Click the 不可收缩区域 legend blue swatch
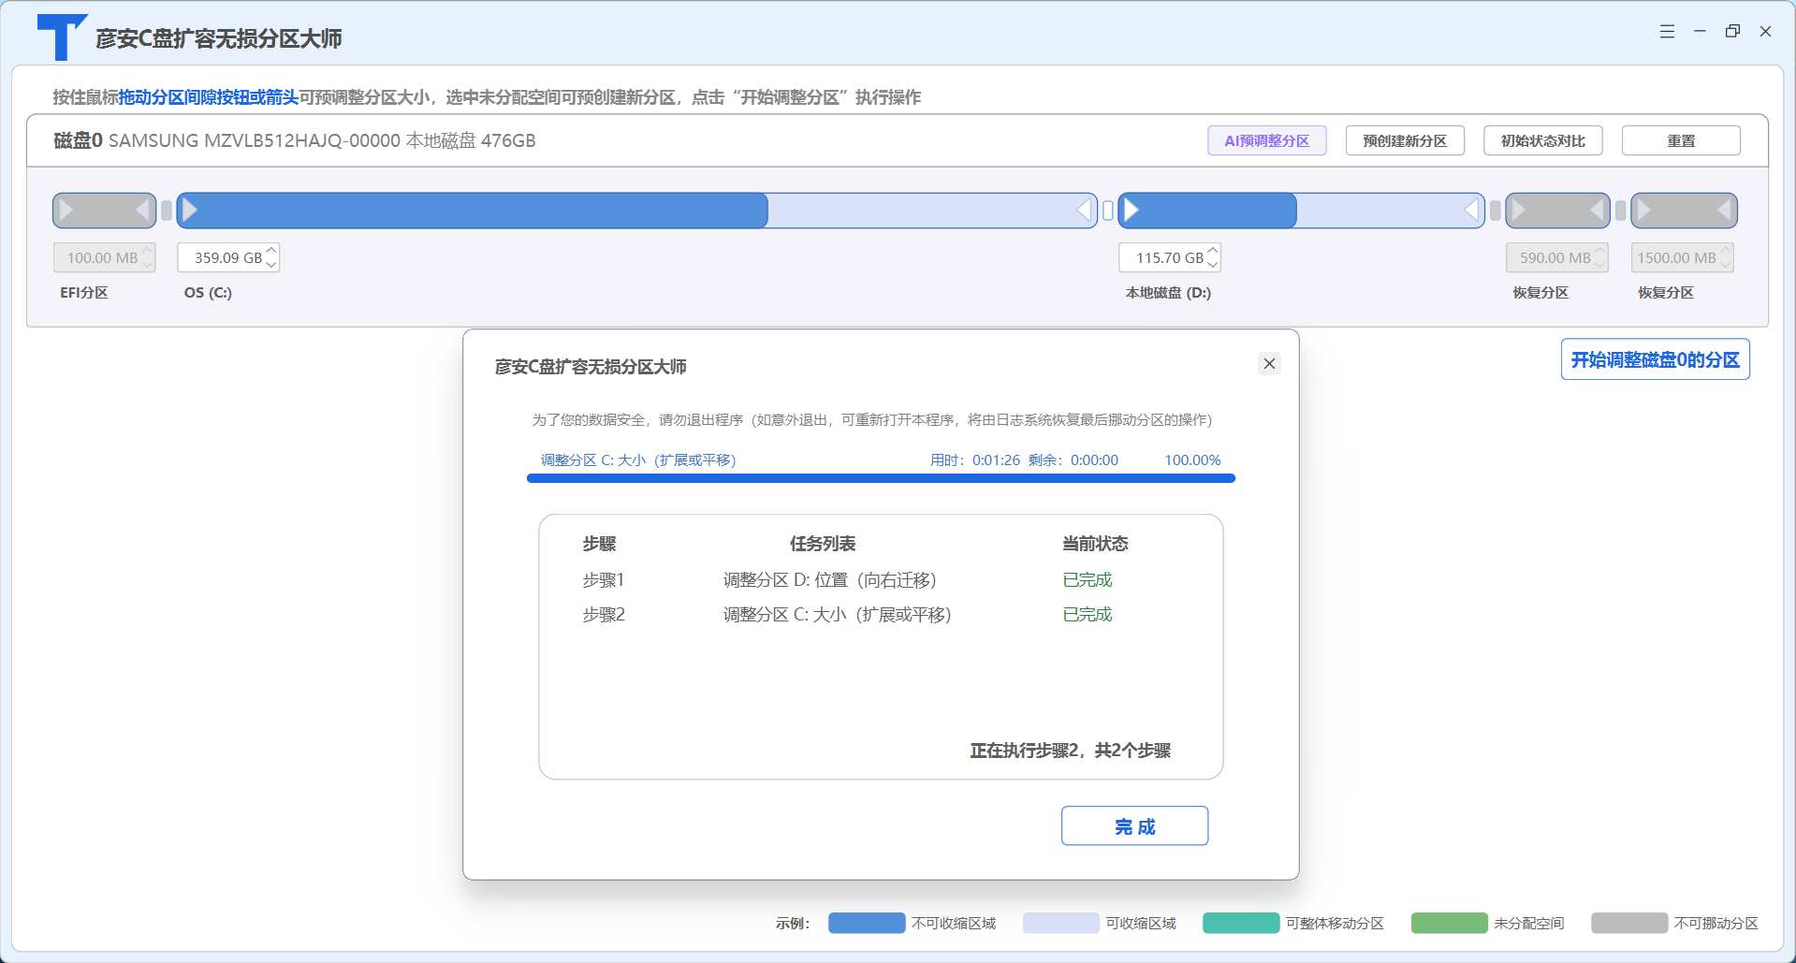Viewport: 1796px width, 963px height. point(867,923)
